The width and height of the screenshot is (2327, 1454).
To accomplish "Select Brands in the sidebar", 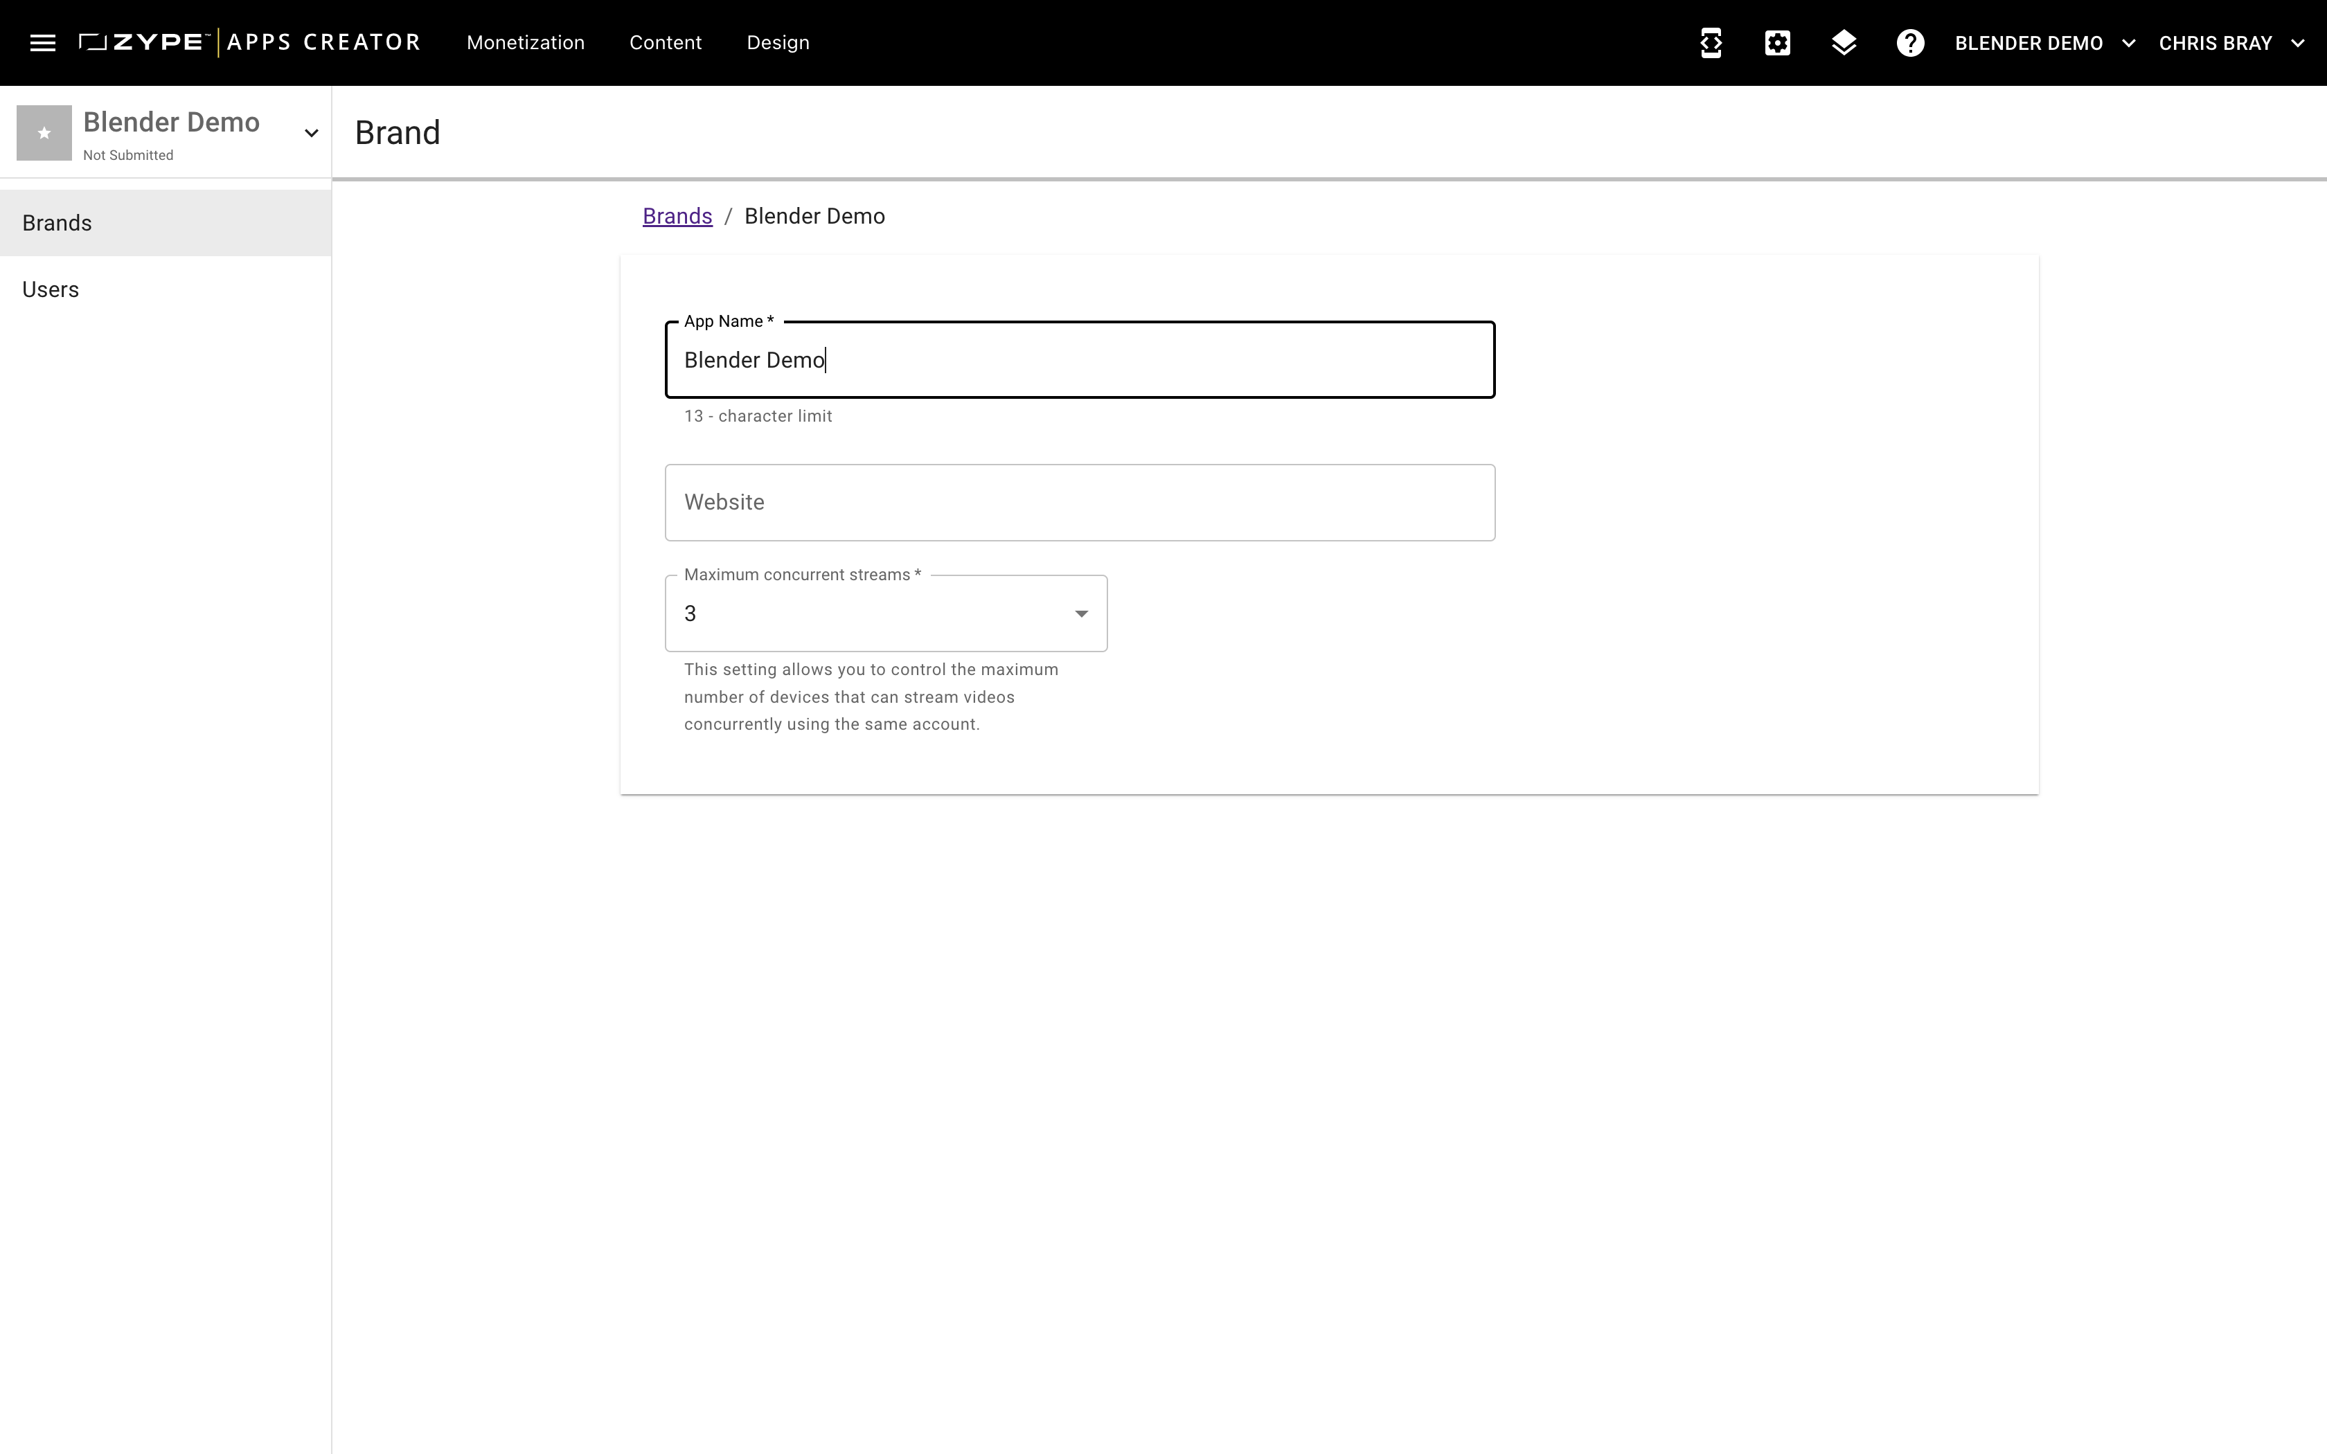I will tap(57, 223).
